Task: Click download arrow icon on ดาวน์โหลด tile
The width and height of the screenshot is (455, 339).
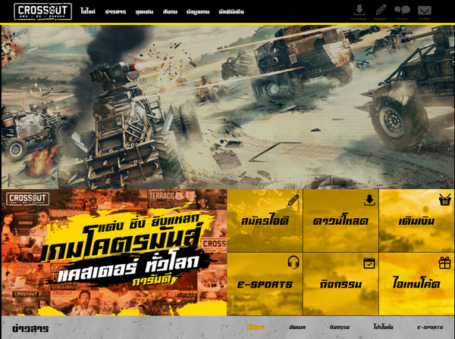Action: 369,200
